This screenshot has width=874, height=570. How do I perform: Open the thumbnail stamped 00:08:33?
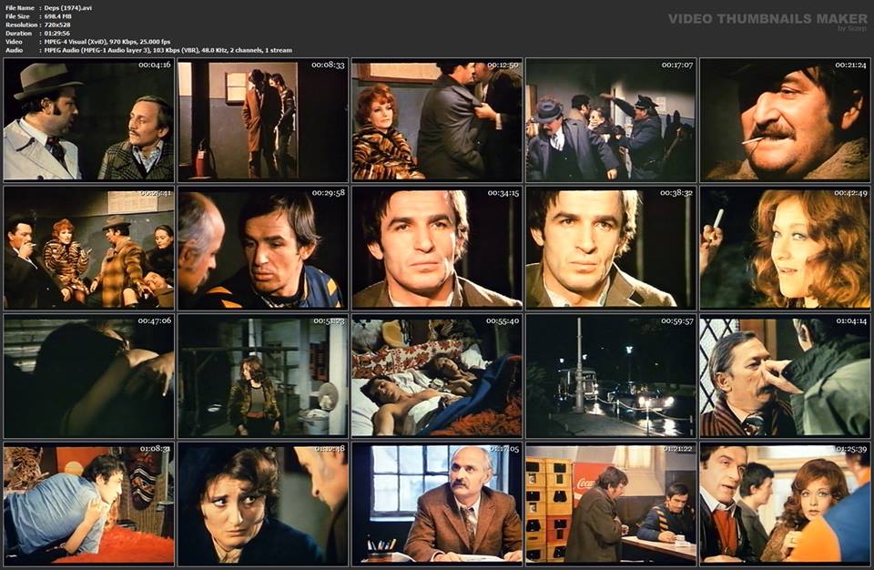point(262,120)
